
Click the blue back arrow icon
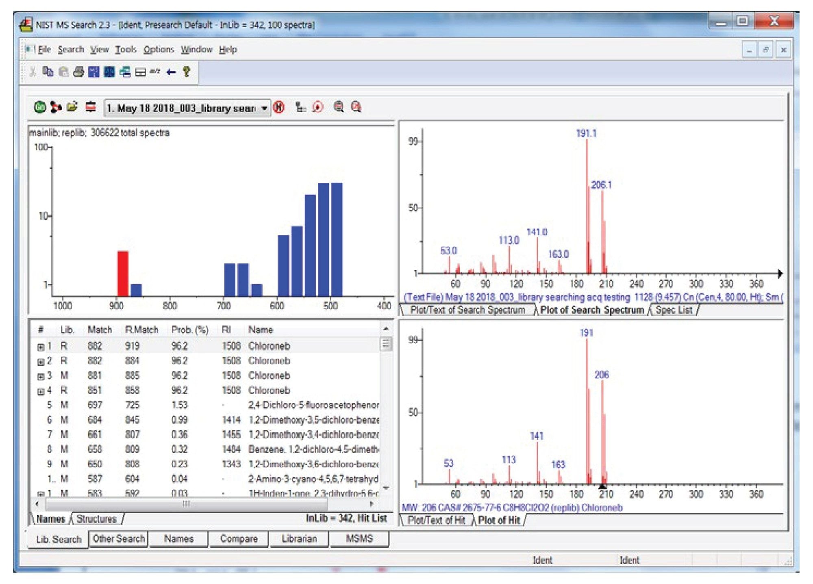(171, 72)
